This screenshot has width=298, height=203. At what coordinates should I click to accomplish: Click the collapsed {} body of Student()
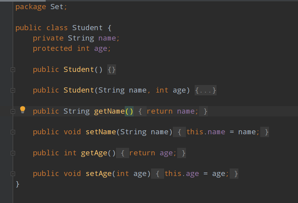112,70
